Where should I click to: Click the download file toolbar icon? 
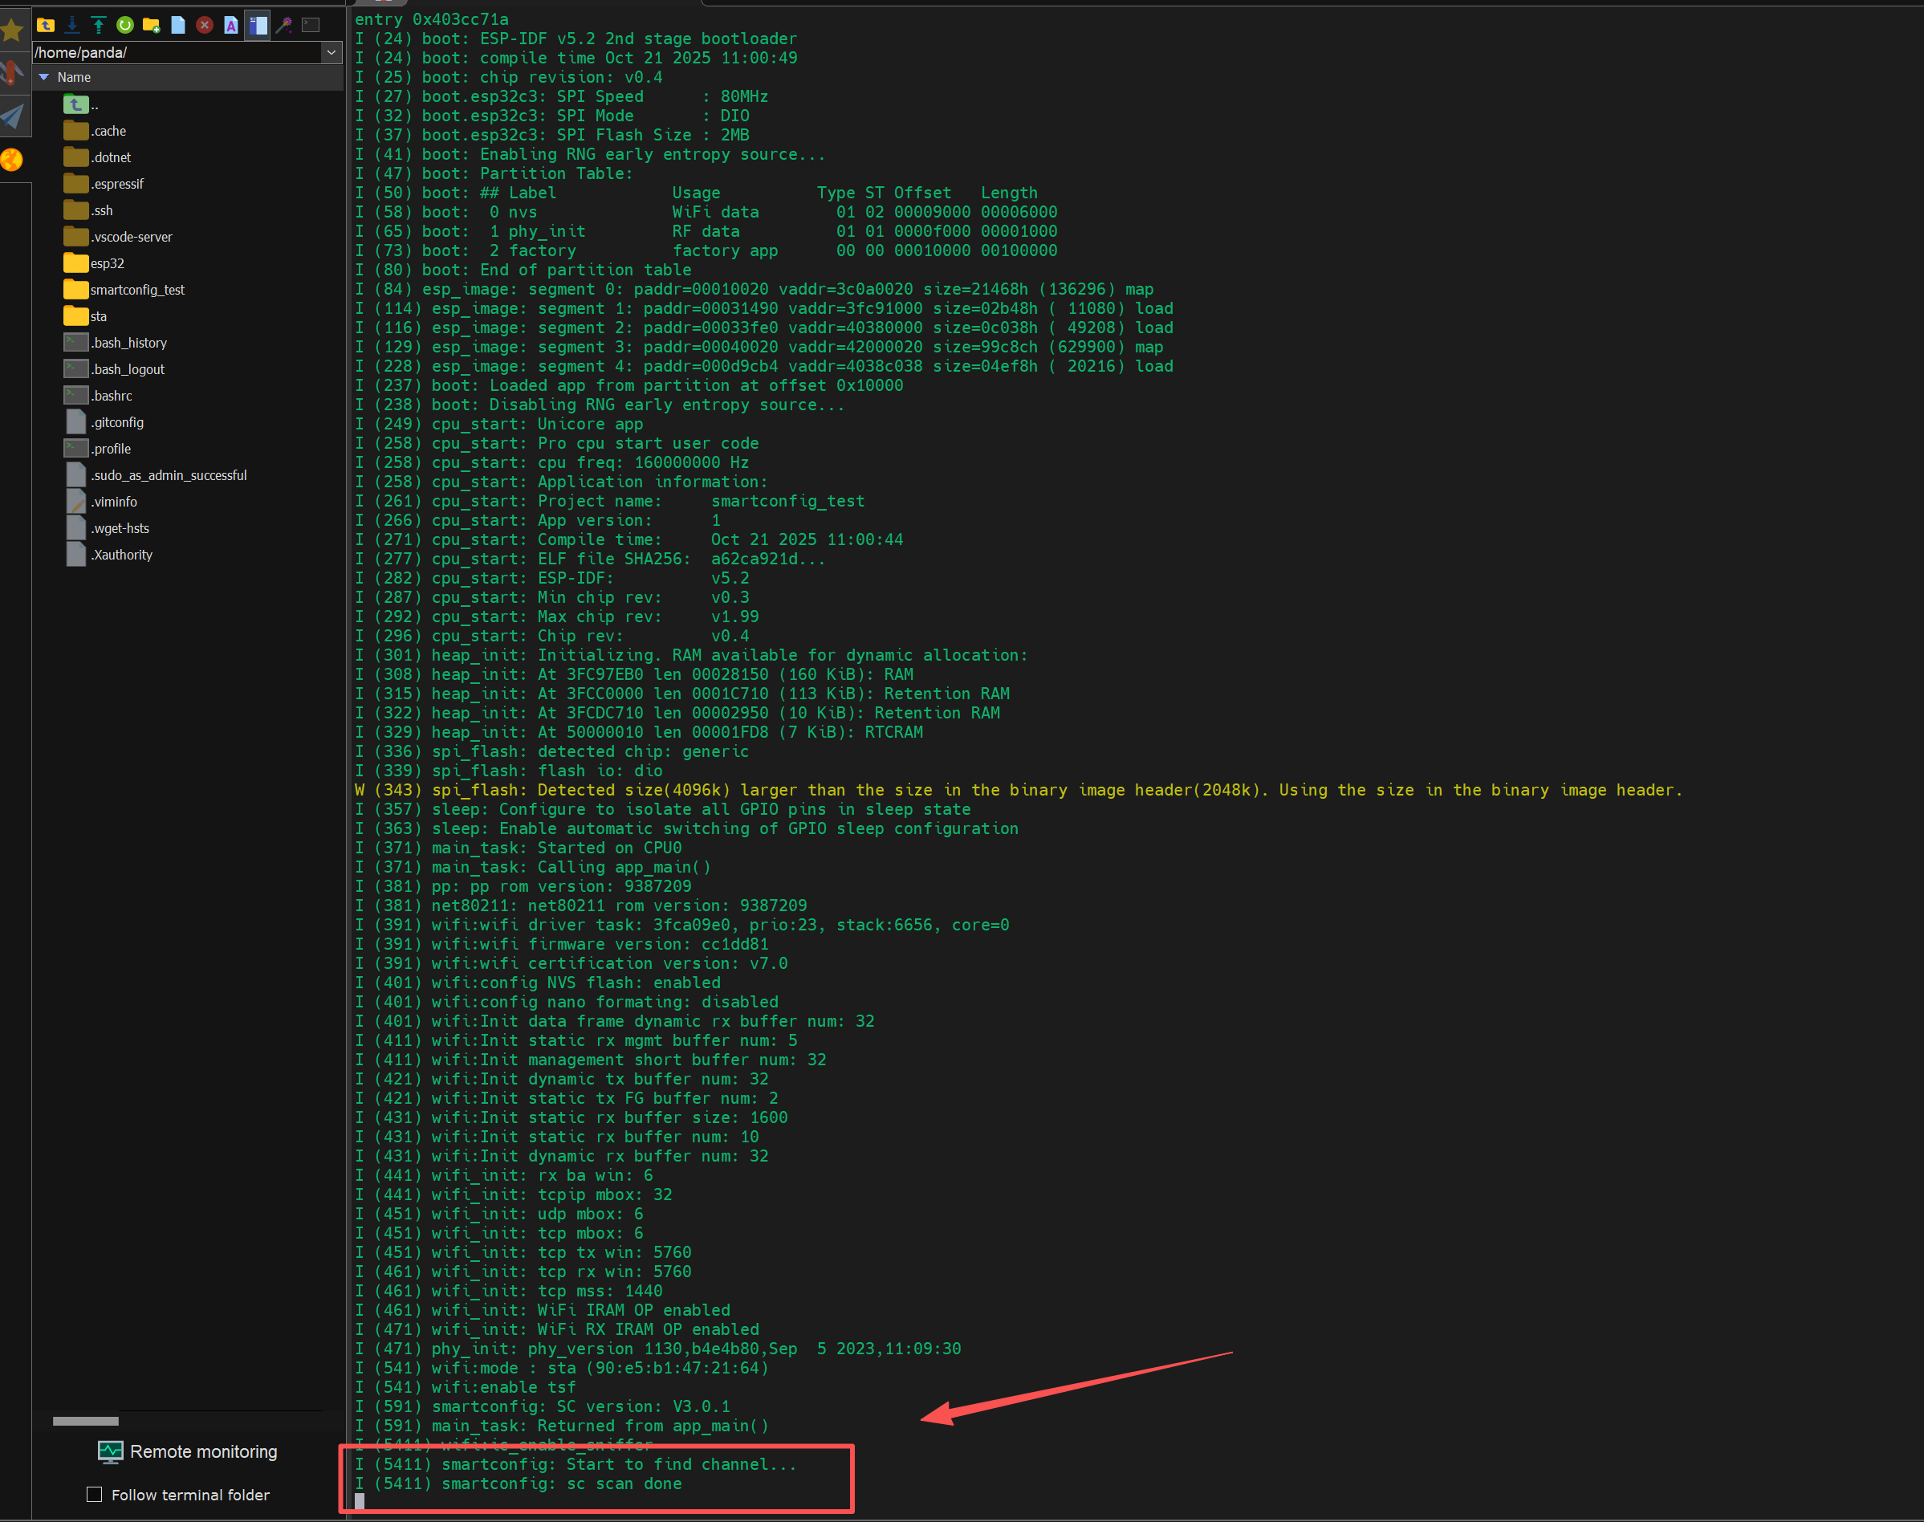tap(72, 25)
